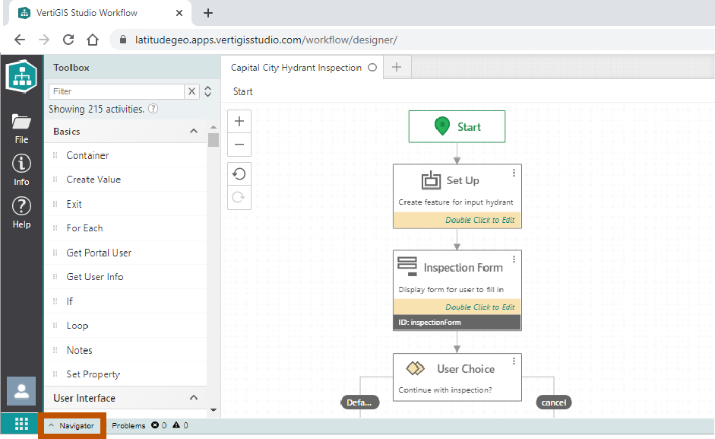The image size is (715, 439).
Task: Click the Help question mark icon
Action: [21, 212]
